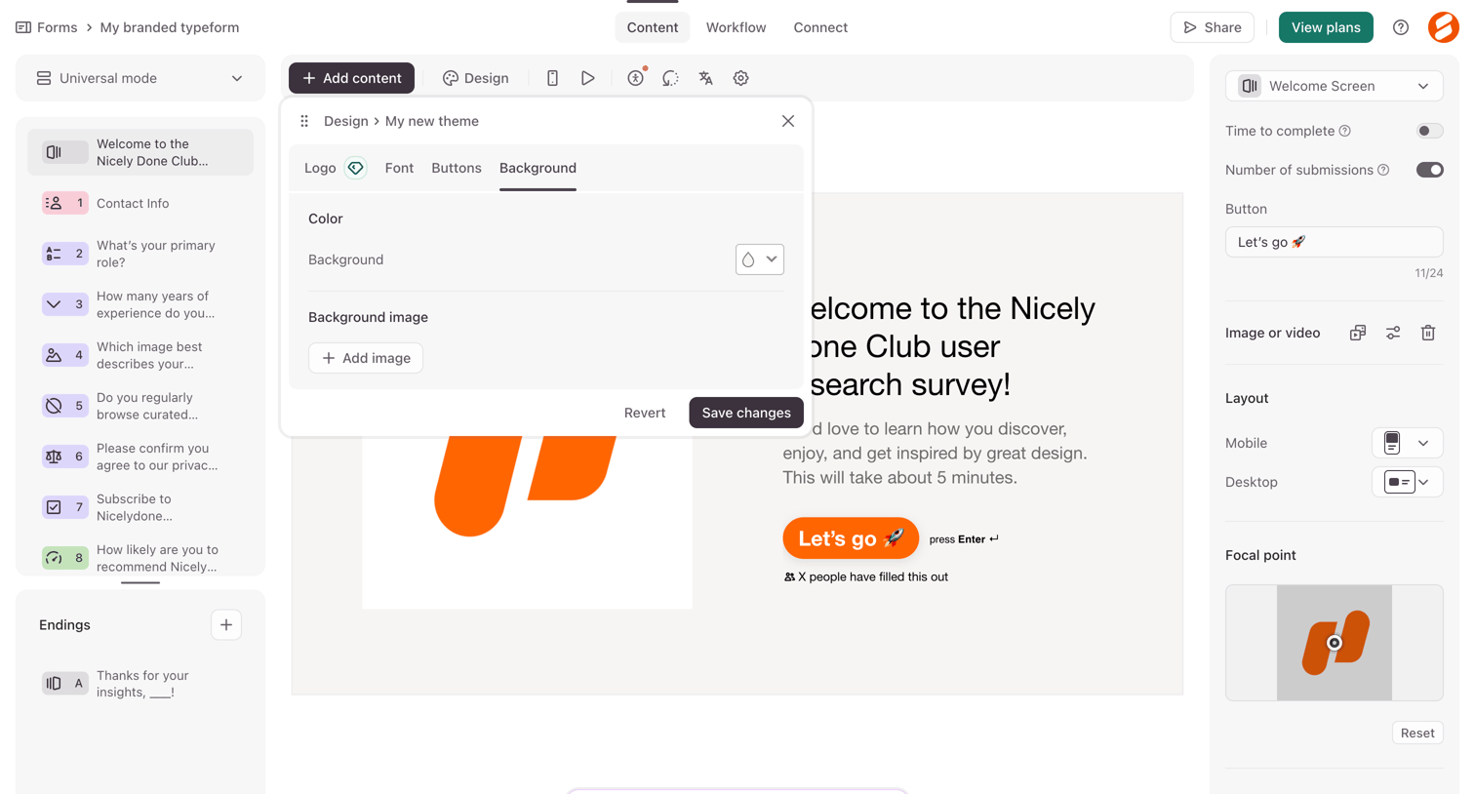
Task: Open form settings gear icon
Action: tap(741, 78)
